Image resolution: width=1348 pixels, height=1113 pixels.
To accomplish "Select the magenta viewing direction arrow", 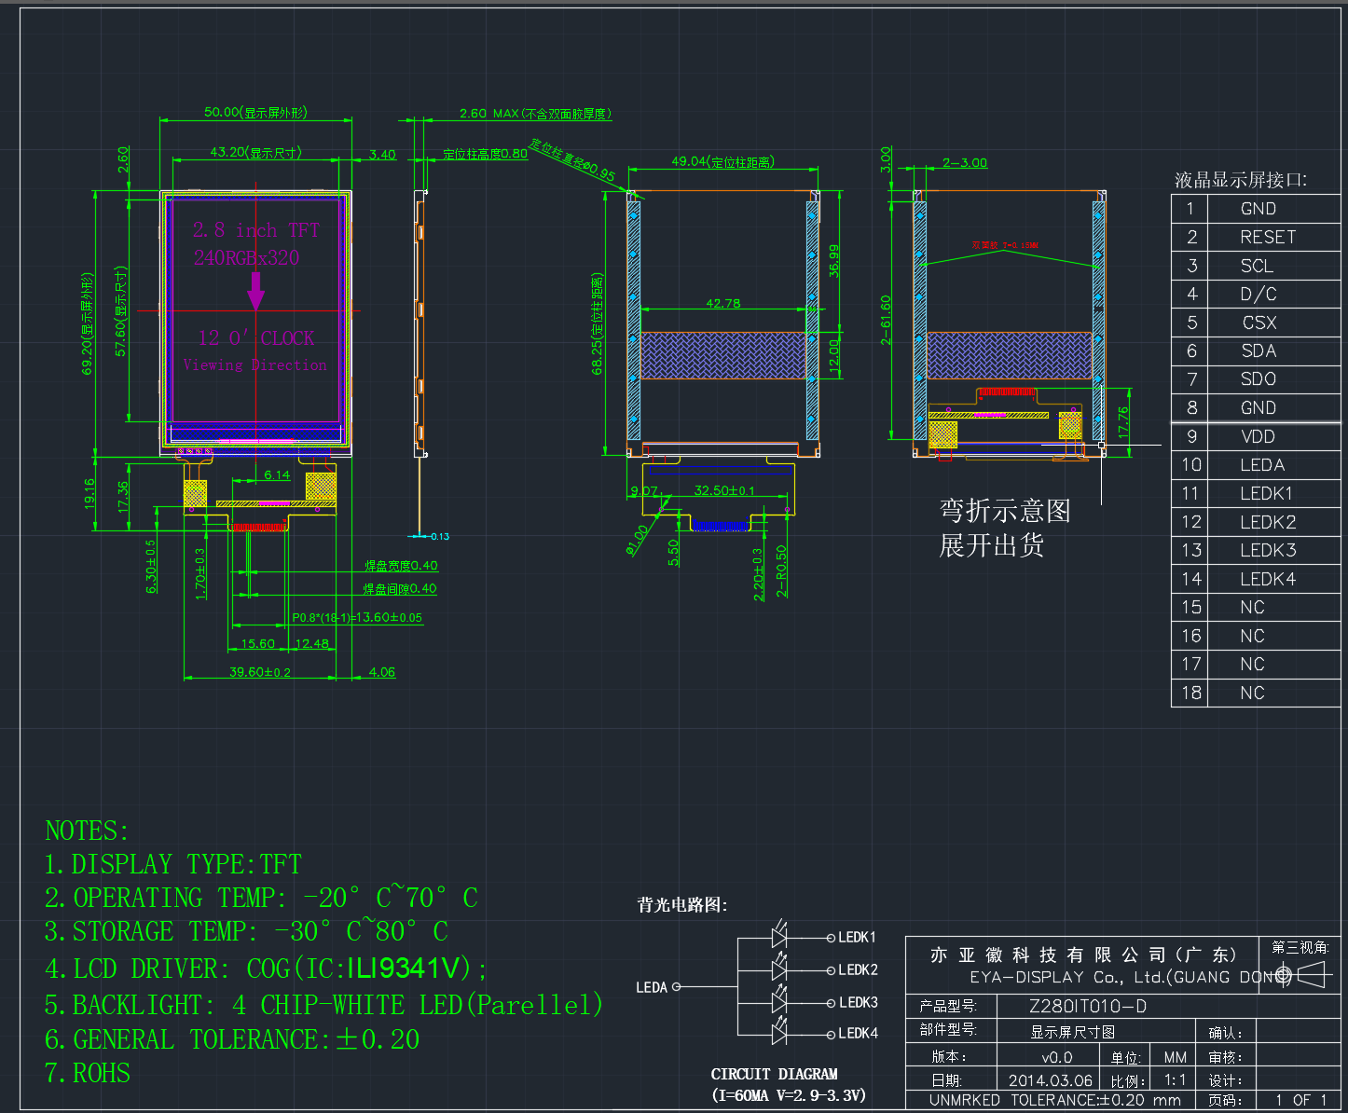I will (255, 291).
